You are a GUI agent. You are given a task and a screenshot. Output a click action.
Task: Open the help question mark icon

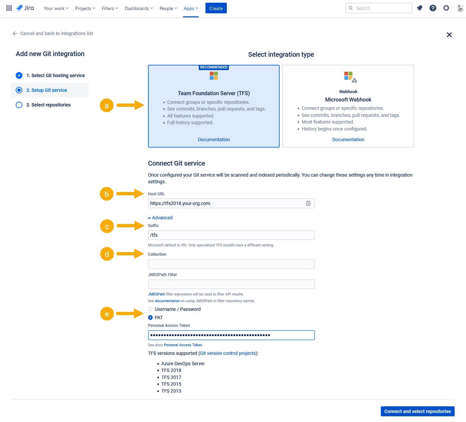[433, 8]
